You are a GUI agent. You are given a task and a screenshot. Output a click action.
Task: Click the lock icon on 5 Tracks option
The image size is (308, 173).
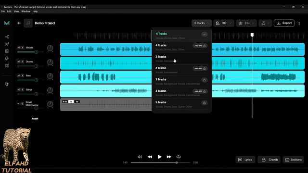pos(204,103)
